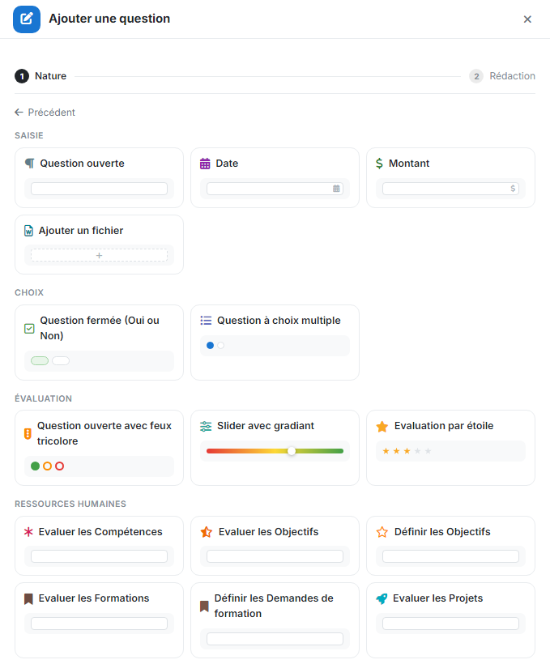Select the Evaluer les Projets card title
The image size is (550, 664).
coord(437,598)
